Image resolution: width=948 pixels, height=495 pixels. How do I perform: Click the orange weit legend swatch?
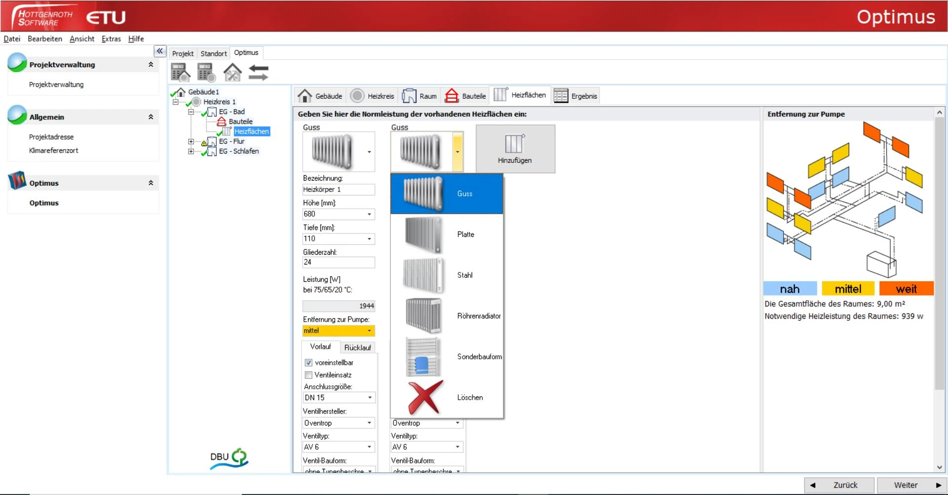pos(906,289)
